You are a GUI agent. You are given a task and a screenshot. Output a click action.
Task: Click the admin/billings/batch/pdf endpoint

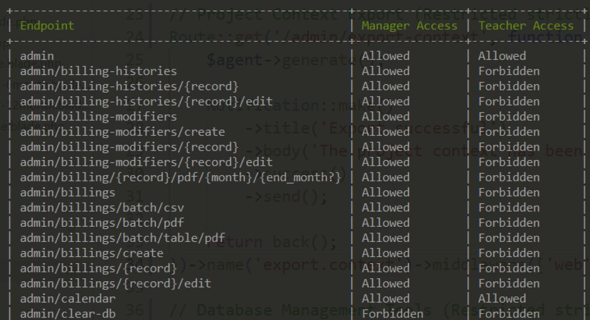tap(102, 223)
